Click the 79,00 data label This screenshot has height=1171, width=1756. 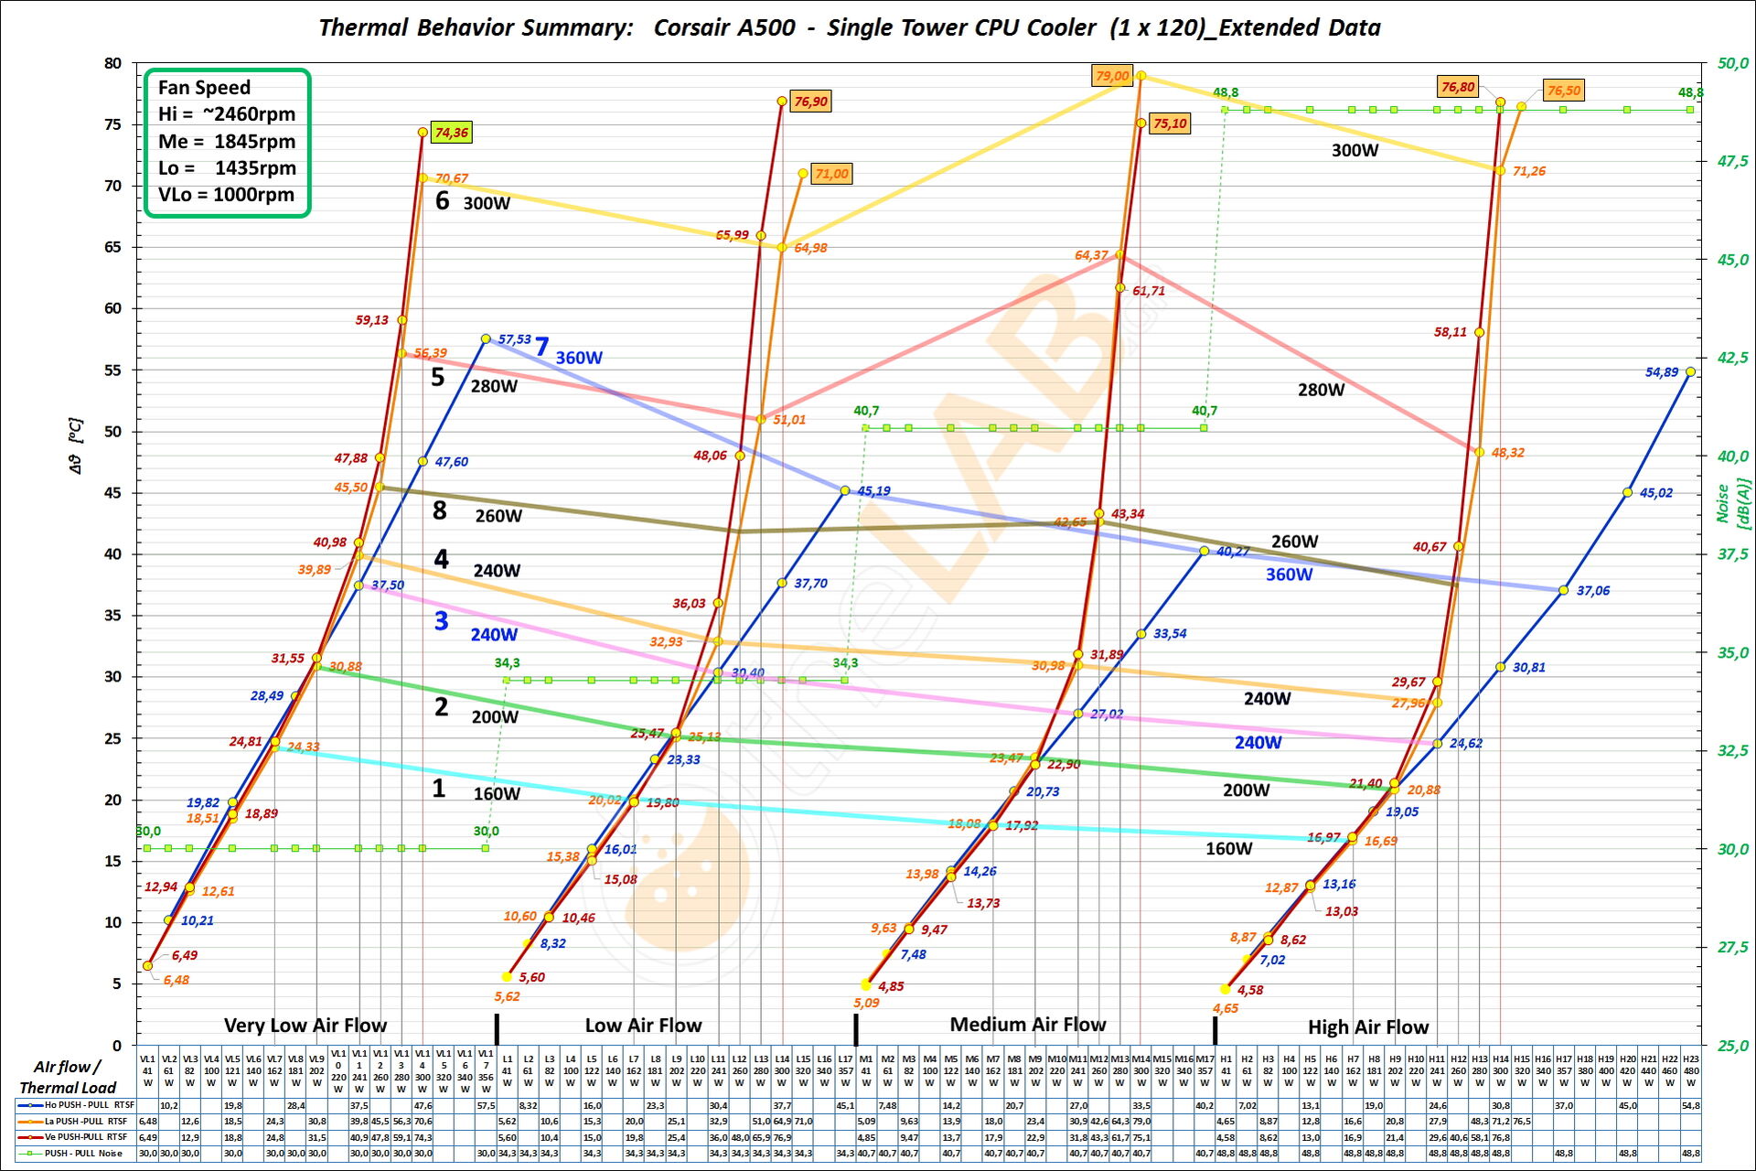click(1112, 76)
